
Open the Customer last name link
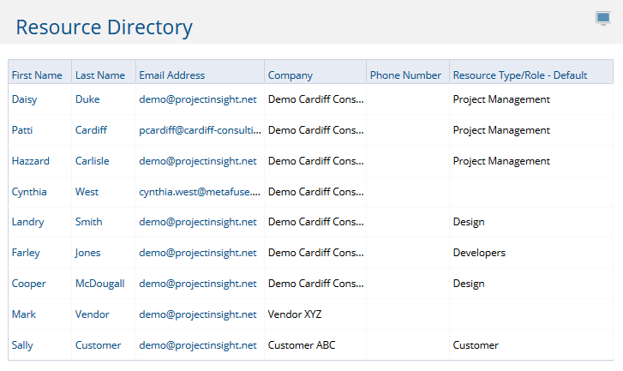pos(99,345)
